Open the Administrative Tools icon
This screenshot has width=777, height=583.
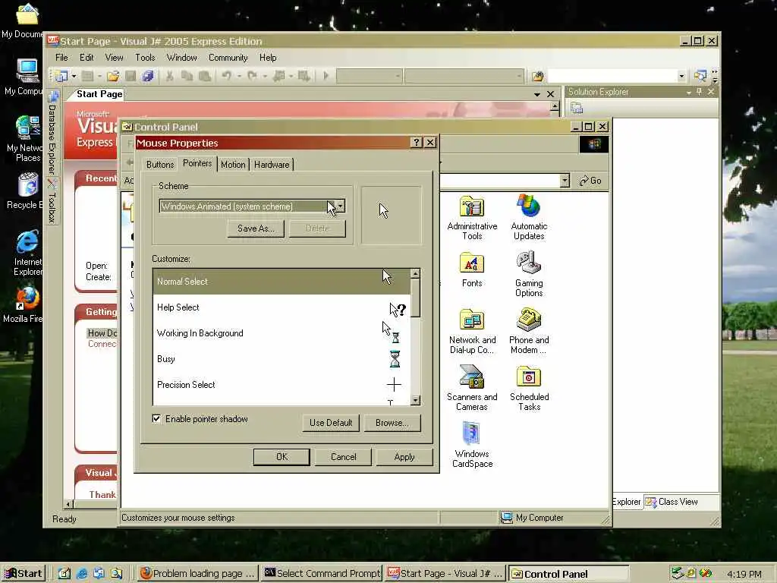472,218
